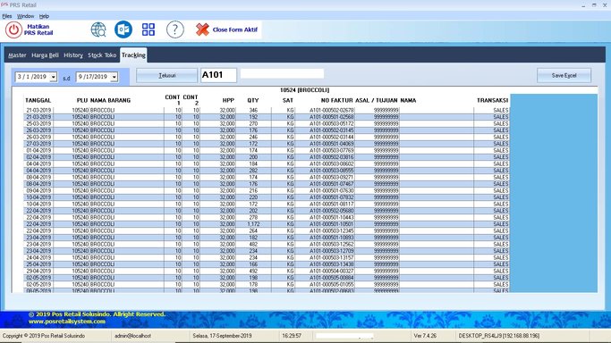Click the four-squares grid icon
611x343 pixels.
tap(149, 29)
